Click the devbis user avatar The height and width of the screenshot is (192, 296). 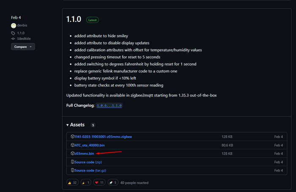pyautogui.click(x=14, y=25)
